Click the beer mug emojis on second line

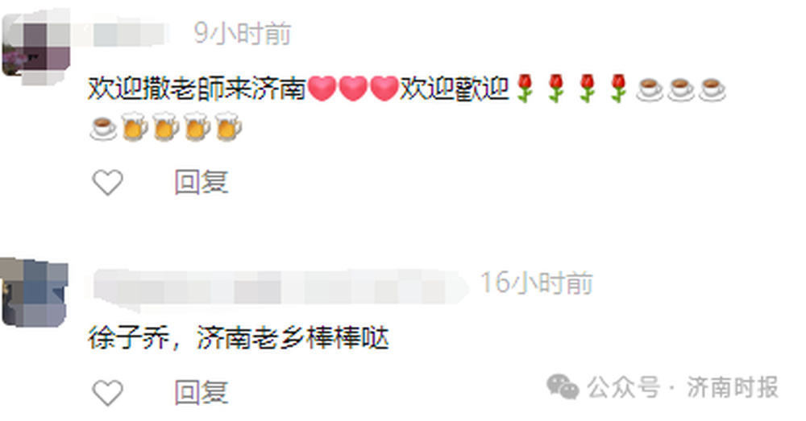[x=181, y=126]
